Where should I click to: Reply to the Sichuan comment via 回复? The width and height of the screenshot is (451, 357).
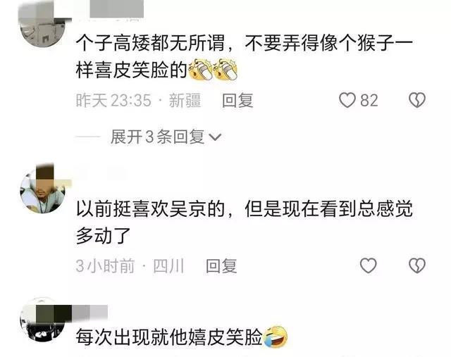tap(221, 265)
